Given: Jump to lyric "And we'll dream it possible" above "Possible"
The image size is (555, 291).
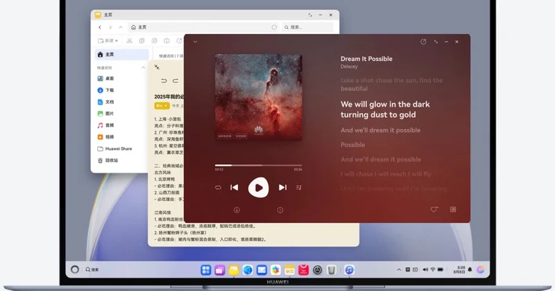Looking at the screenshot, I should pos(380,130).
